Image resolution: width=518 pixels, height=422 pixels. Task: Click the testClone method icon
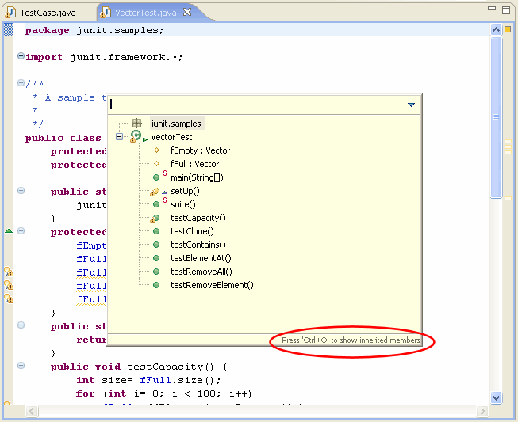click(x=156, y=231)
